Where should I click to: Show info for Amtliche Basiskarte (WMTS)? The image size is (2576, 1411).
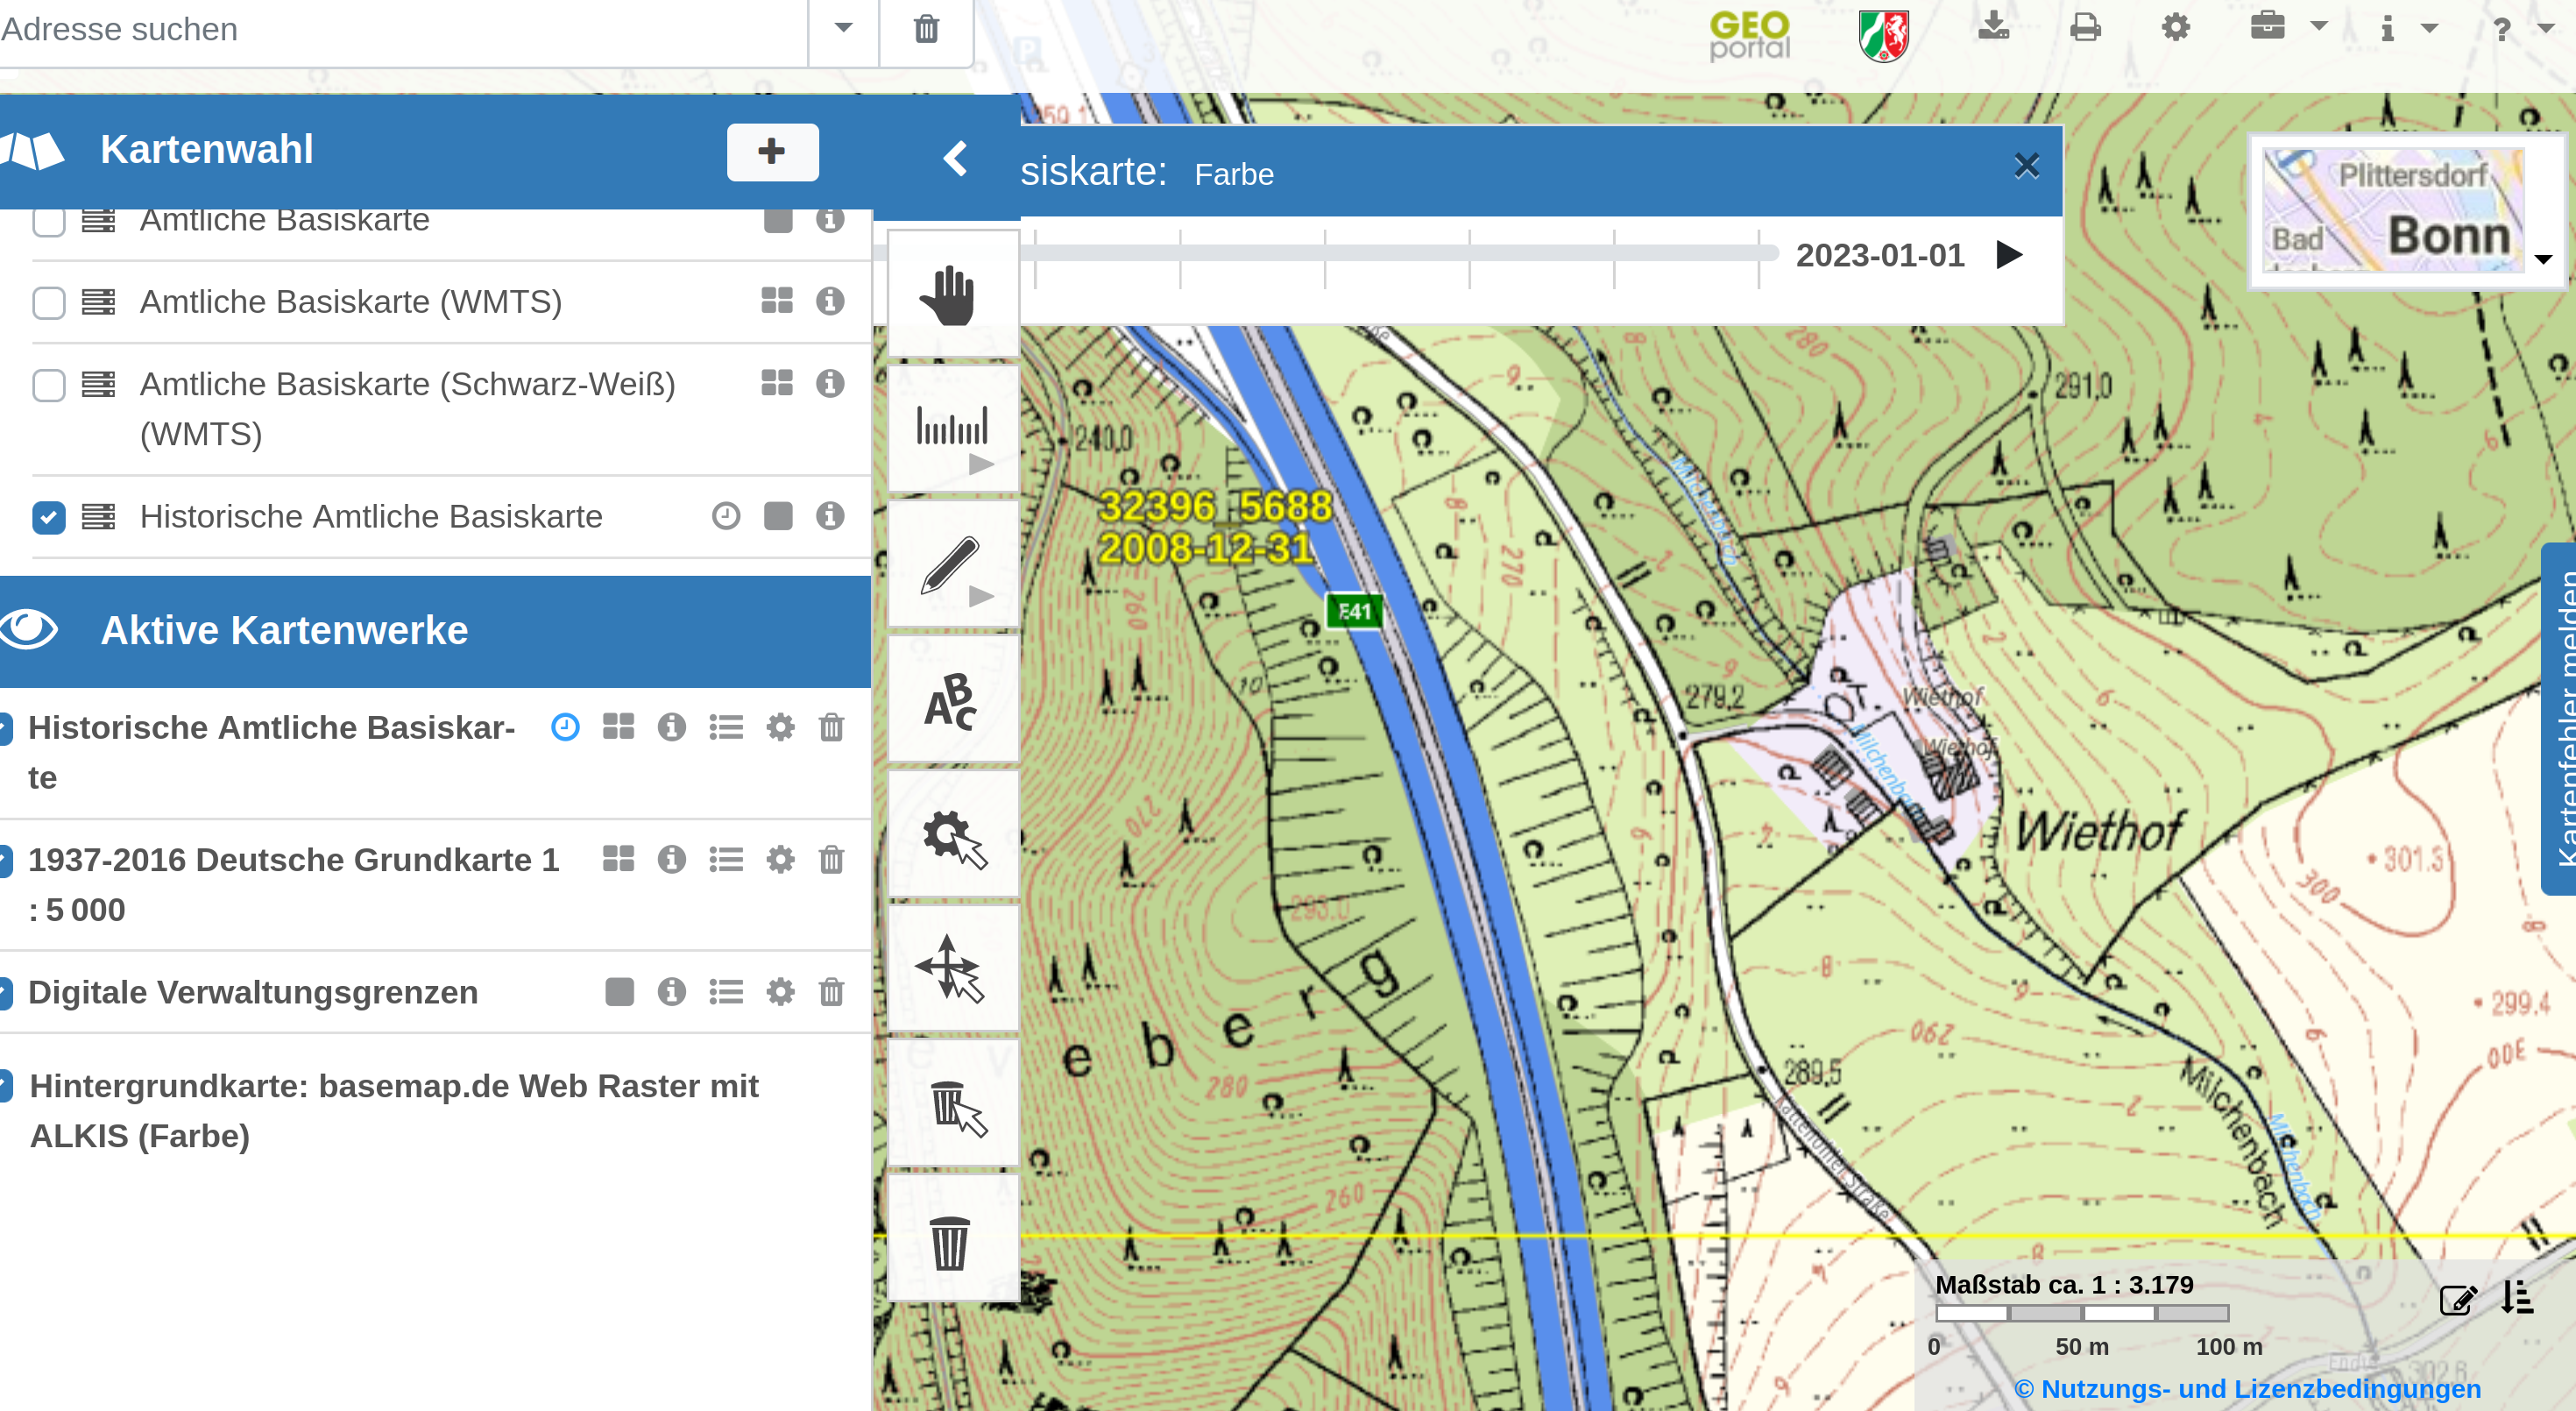pyautogui.click(x=830, y=300)
